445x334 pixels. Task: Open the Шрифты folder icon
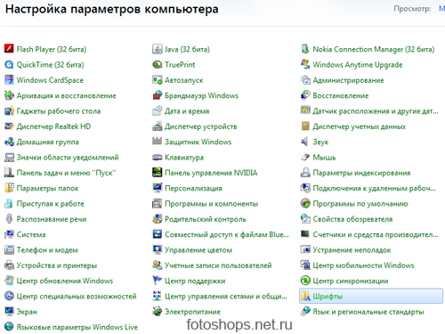point(305,296)
